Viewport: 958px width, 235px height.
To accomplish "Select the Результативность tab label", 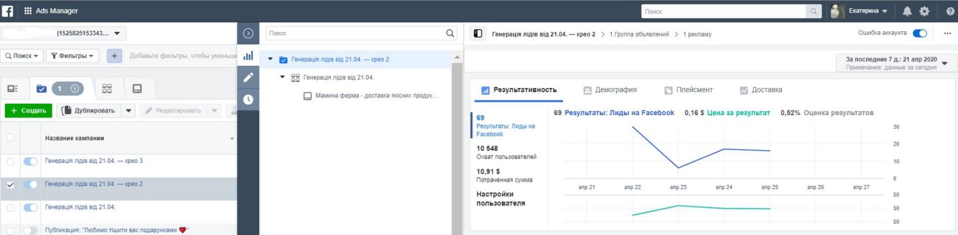I will point(525,90).
